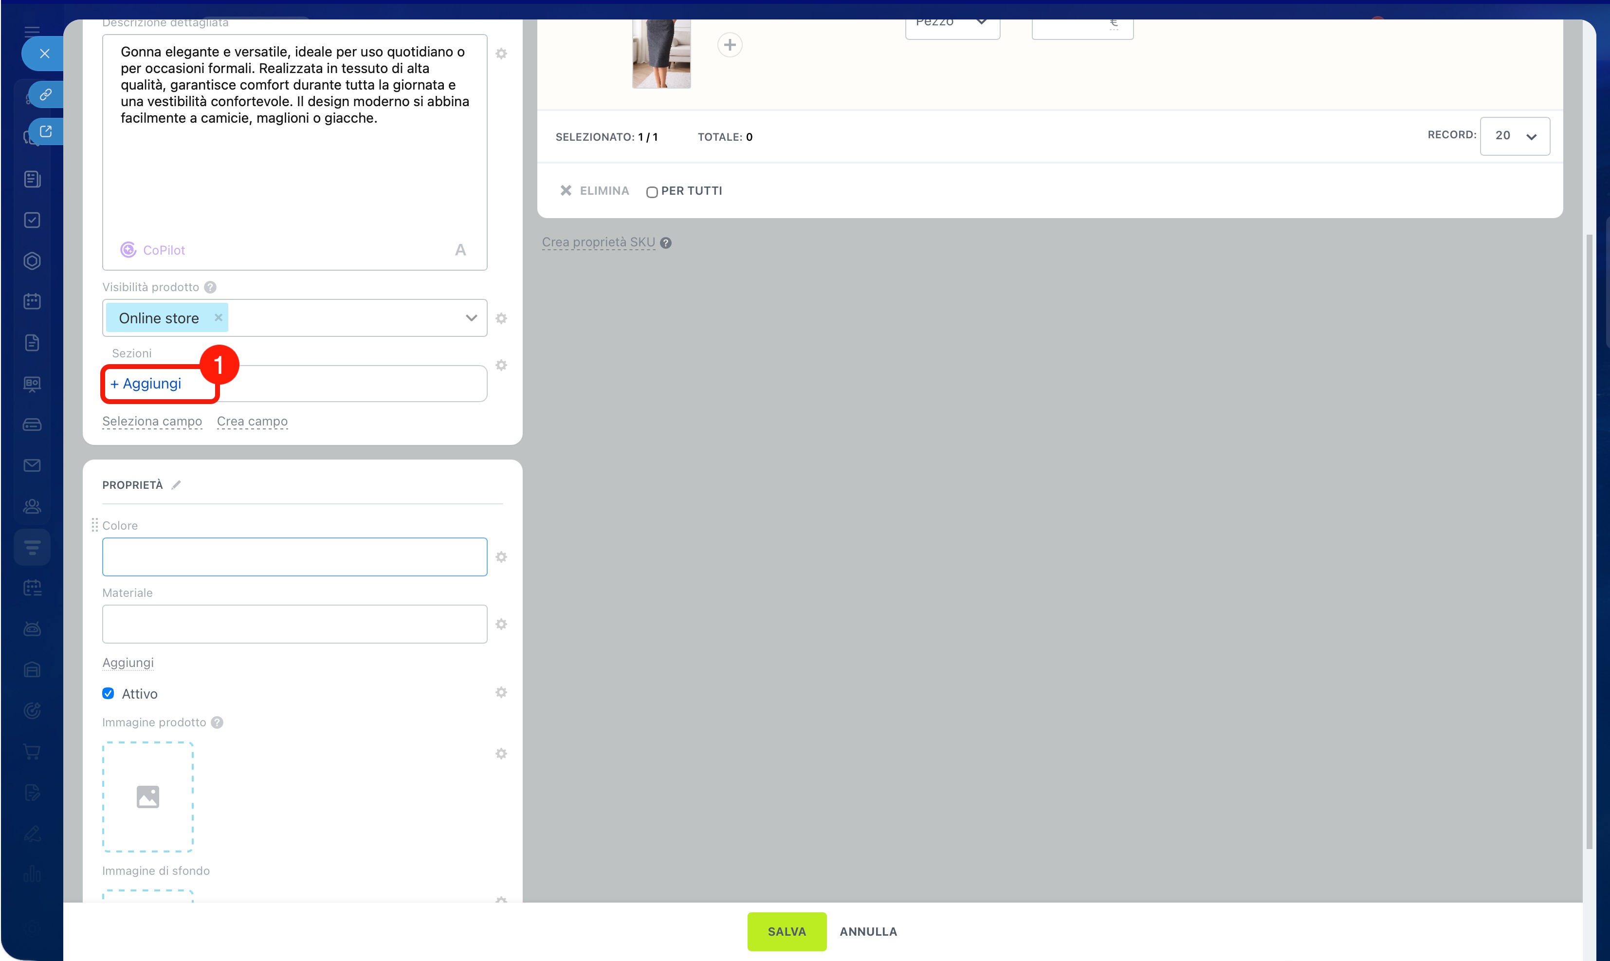Screen dimensions: 1610x961
Task: Click + Aggiungi under Sezioni
Action: (146, 383)
